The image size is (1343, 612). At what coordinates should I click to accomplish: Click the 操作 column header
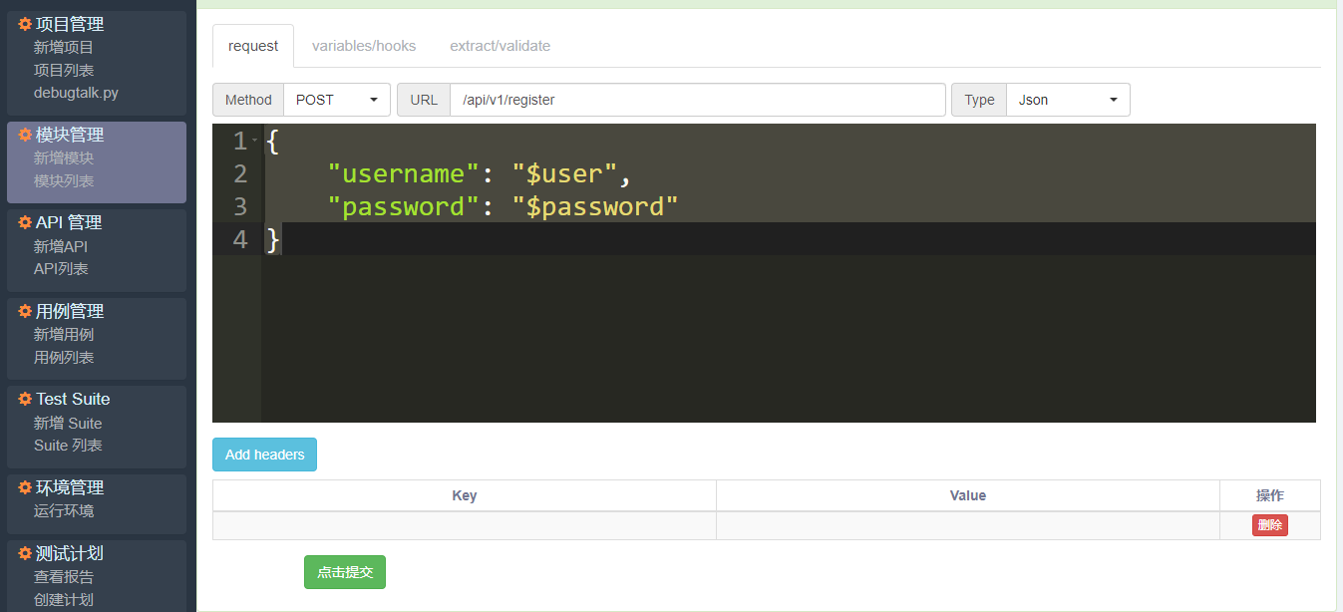(1270, 495)
